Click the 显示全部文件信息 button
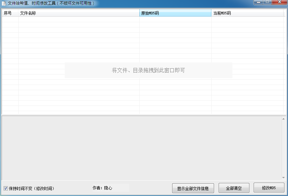 [x=193, y=188]
